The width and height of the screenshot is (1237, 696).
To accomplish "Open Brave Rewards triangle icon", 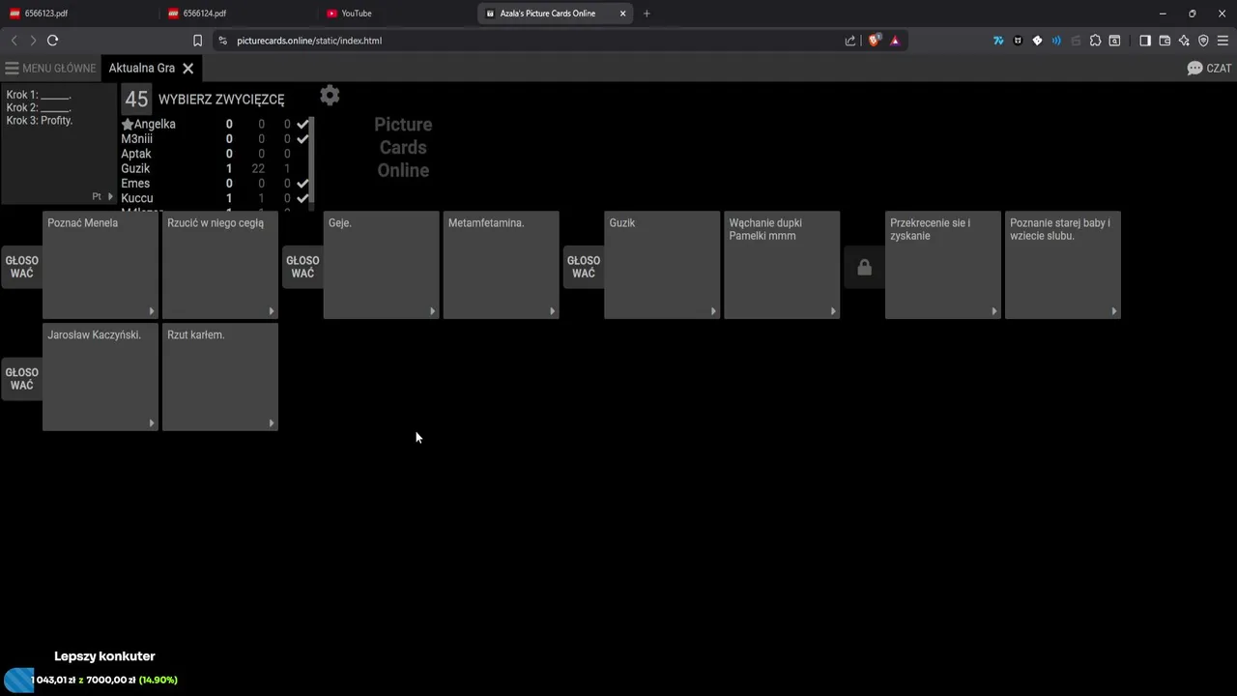I will click(895, 41).
